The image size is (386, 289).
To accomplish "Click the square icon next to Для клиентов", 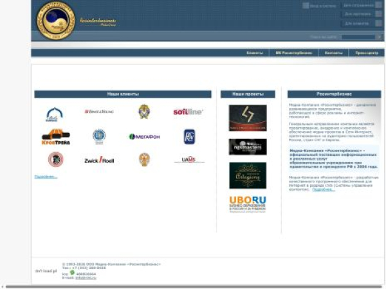I will tap(378, 23).
